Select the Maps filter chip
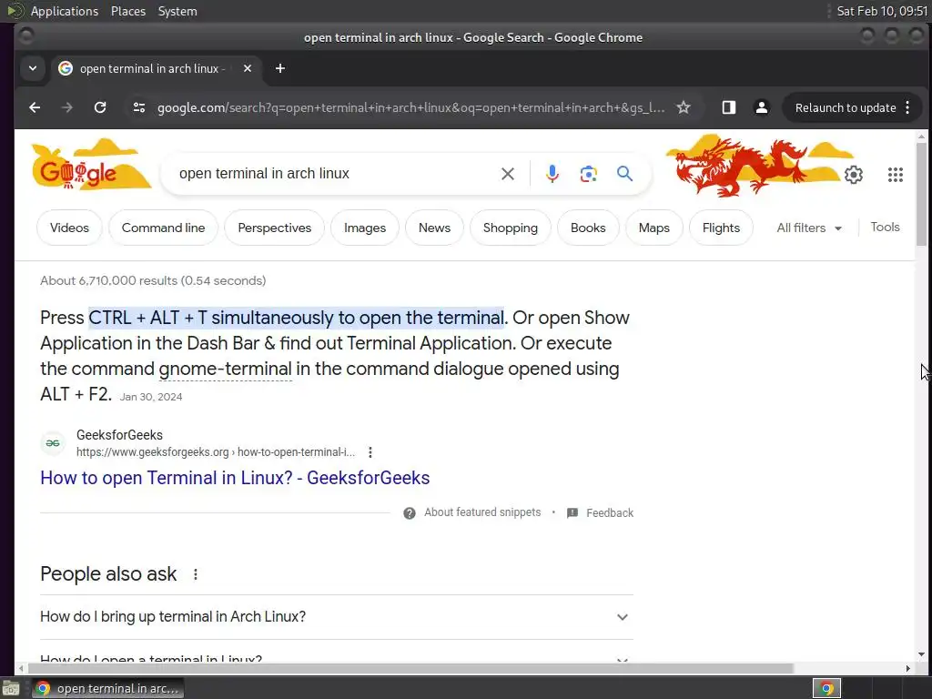 [x=653, y=228]
